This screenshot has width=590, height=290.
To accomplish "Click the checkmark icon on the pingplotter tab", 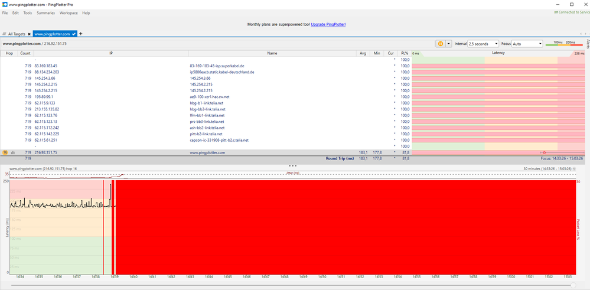I will (x=74, y=34).
